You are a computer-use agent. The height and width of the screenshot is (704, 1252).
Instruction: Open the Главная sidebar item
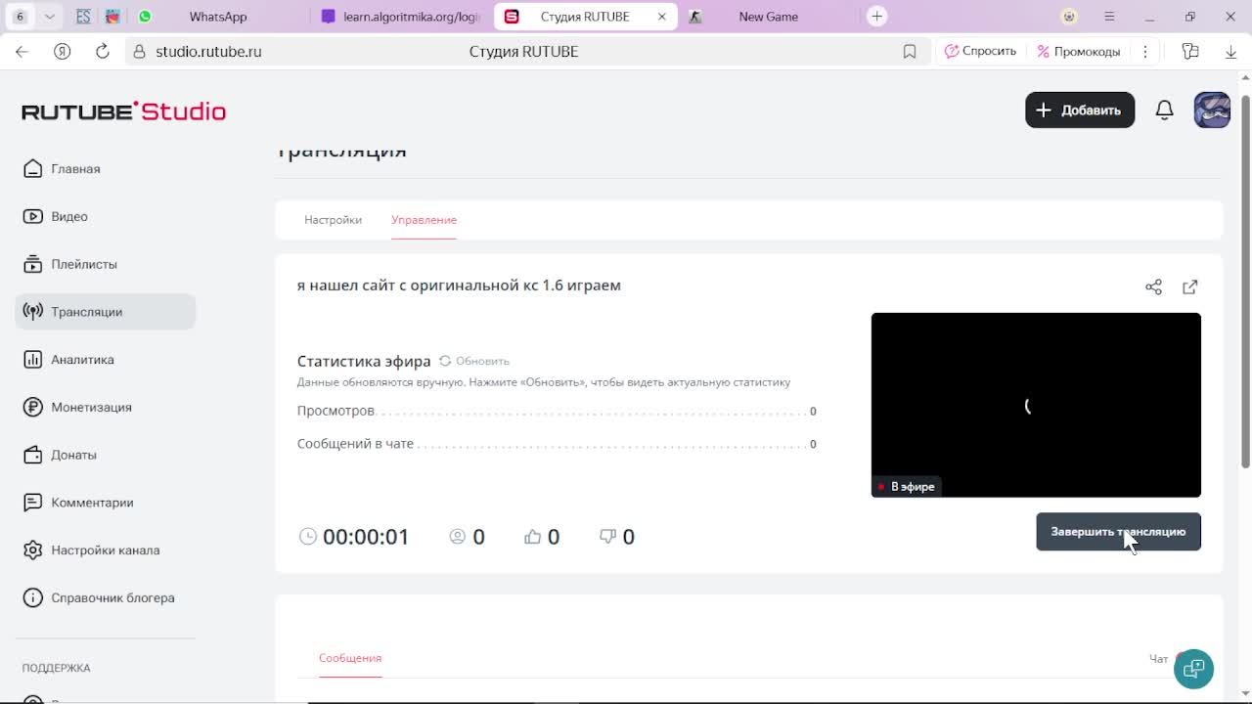[62, 169]
